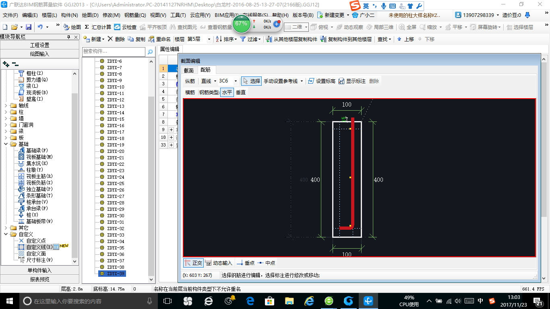Click 显示标注 annotation tool
This screenshot has width=550, height=309.
tap(352, 81)
